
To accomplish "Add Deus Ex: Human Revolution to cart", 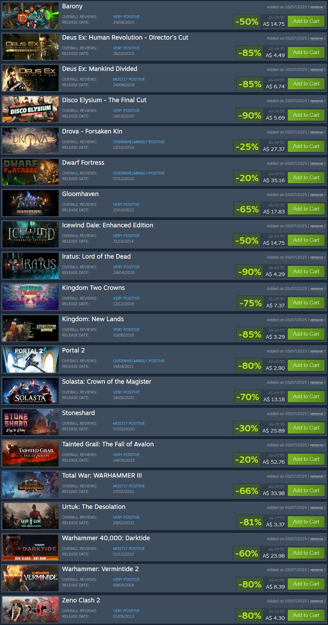I will [306, 52].
